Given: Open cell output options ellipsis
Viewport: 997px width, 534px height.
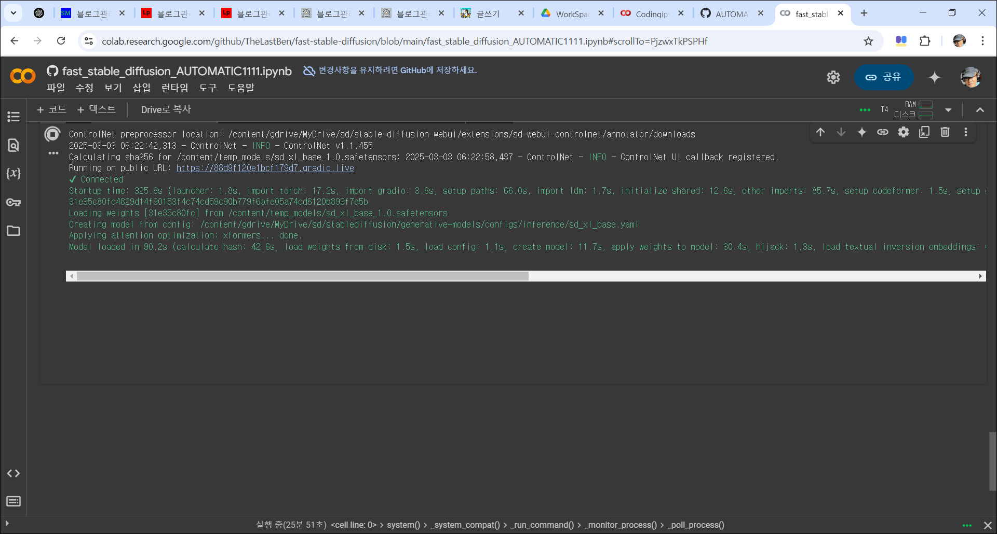Looking at the screenshot, I should [x=53, y=153].
